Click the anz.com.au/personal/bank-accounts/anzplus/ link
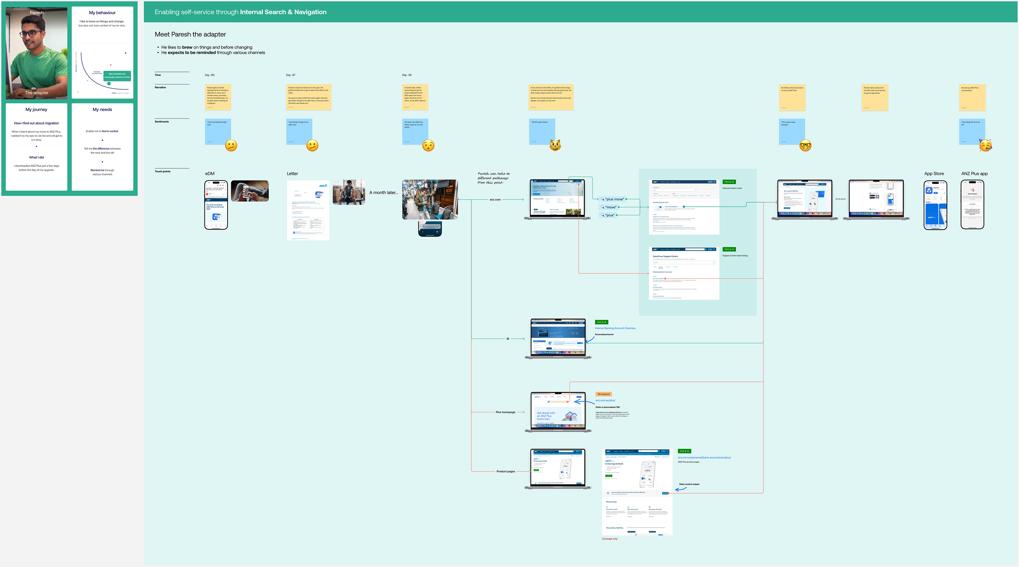1019x567 pixels. (x=704, y=457)
